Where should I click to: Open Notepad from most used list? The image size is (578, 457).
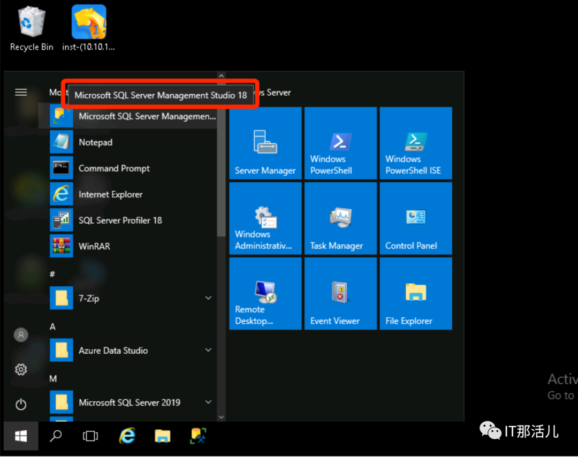point(127,142)
